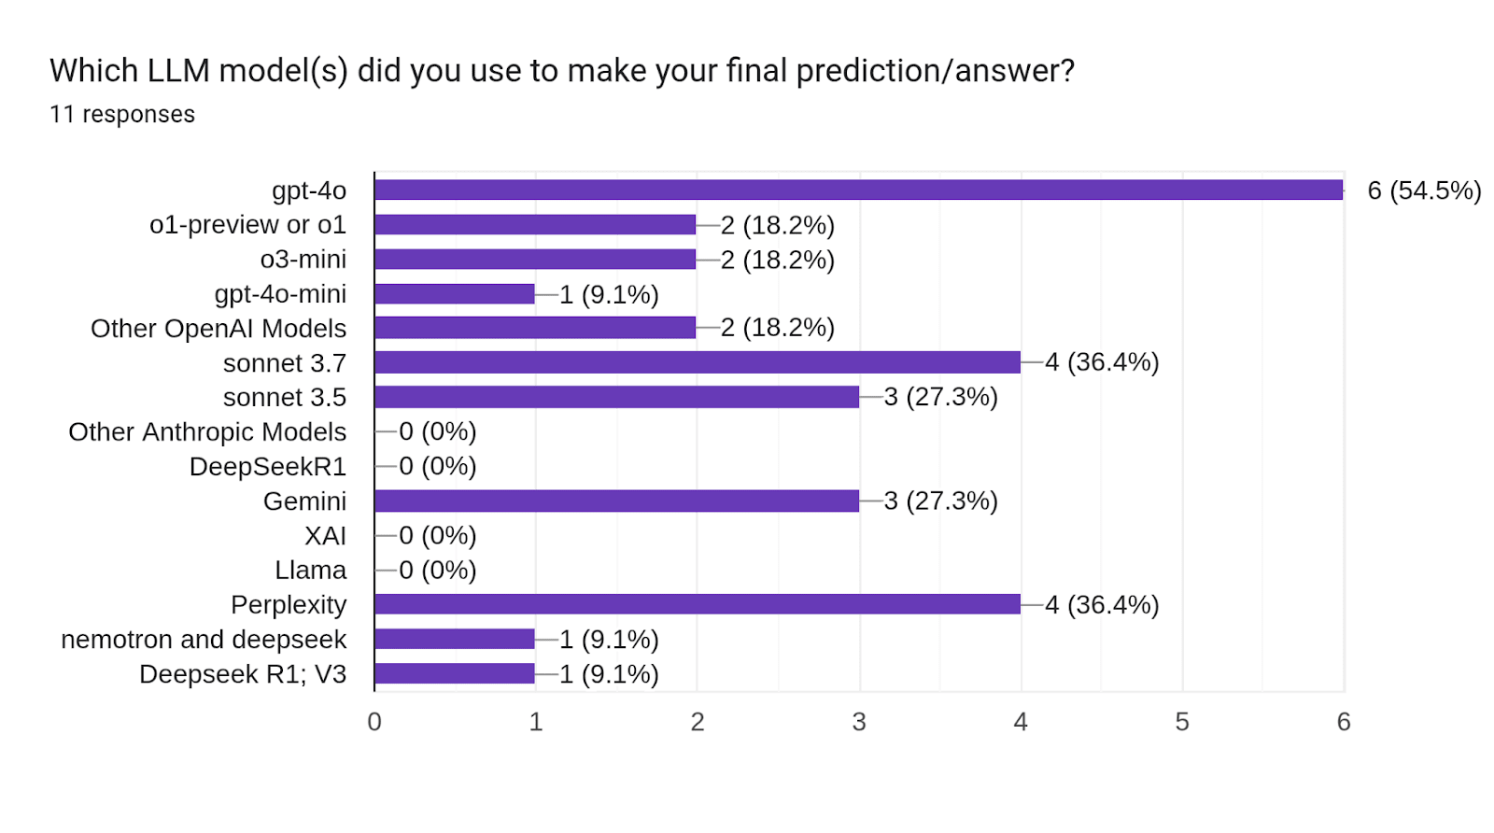Click the '6 (54.5%)' value label

[x=1424, y=191]
